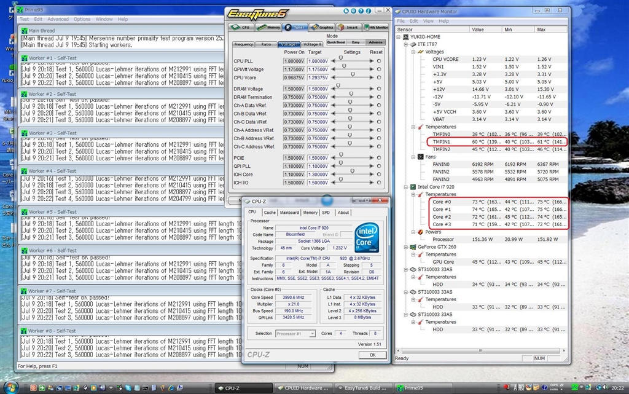Click the EasyTune6 Build taskbar button
Image resolution: width=629 pixels, height=394 pixels.
pyautogui.click(x=365, y=388)
